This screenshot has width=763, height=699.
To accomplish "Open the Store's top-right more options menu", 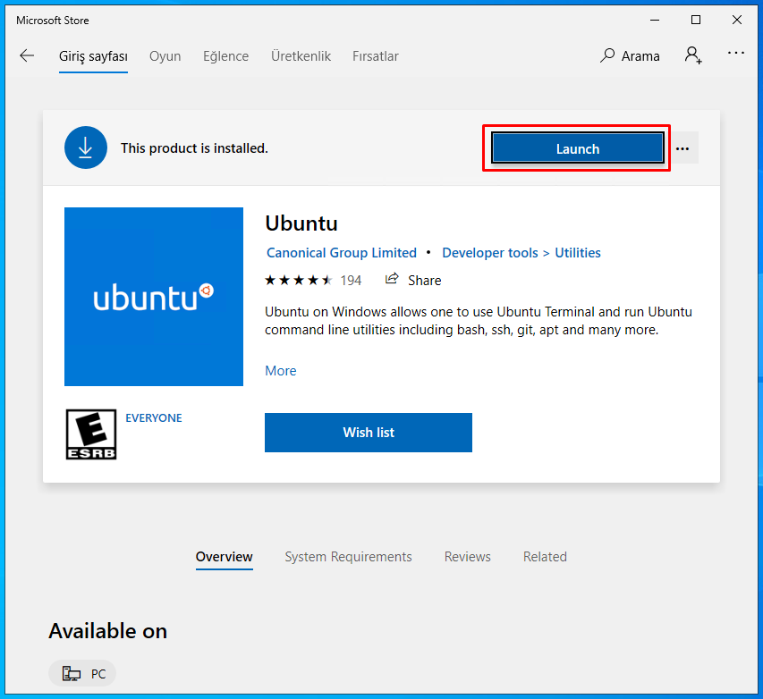I will point(736,53).
